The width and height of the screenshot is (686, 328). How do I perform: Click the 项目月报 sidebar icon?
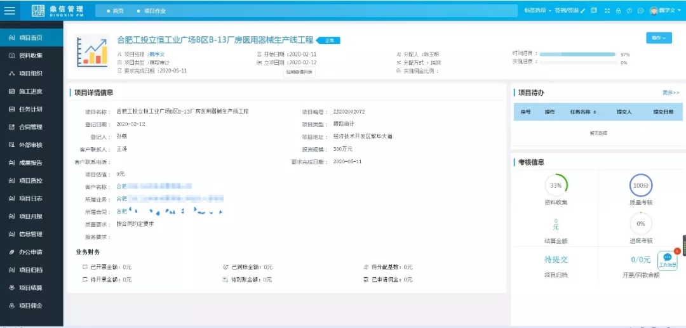[12, 216]
